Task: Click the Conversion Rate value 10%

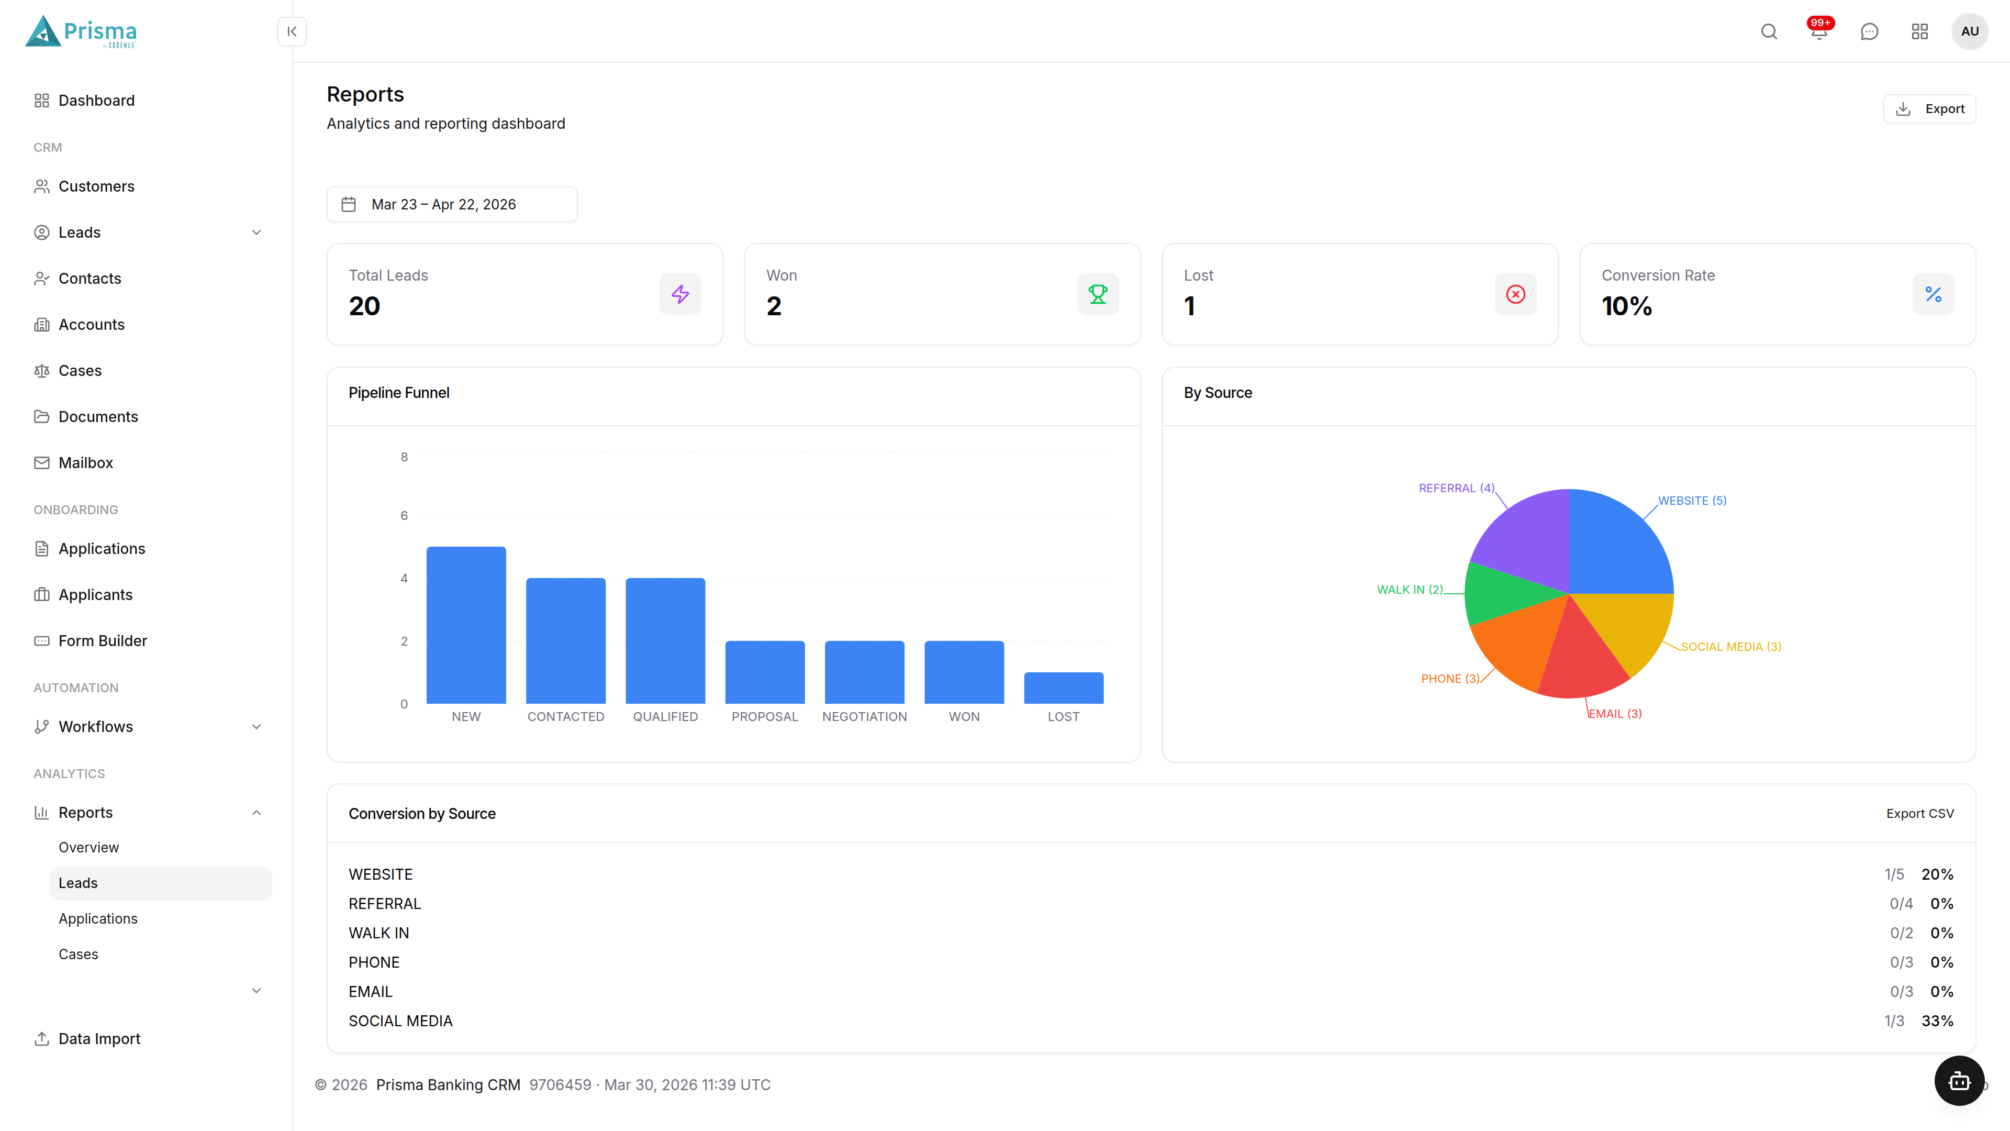Action: click(x=1627, y=306)
